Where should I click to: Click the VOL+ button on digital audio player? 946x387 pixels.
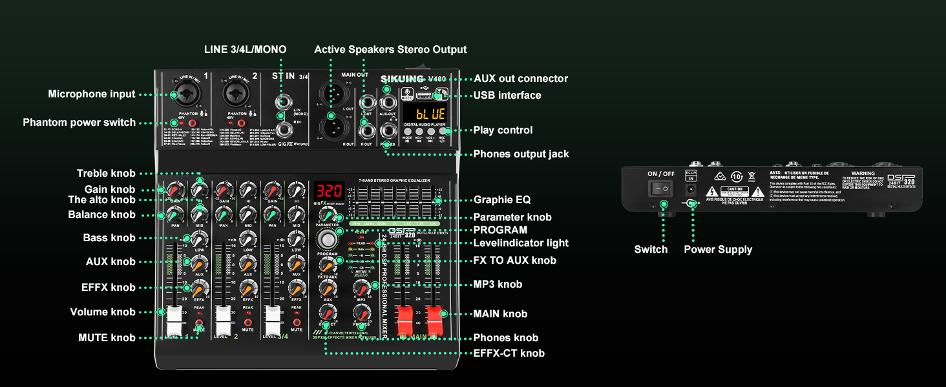(431, 132)
